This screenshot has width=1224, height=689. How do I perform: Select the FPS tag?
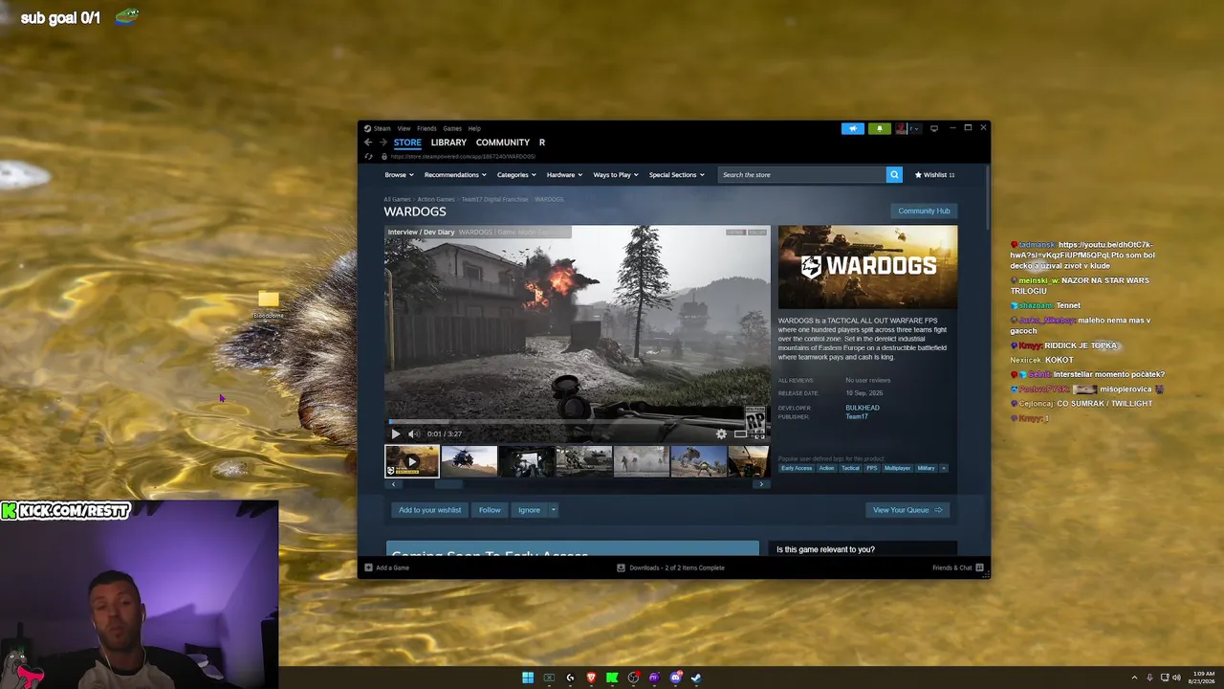(872, 468)
